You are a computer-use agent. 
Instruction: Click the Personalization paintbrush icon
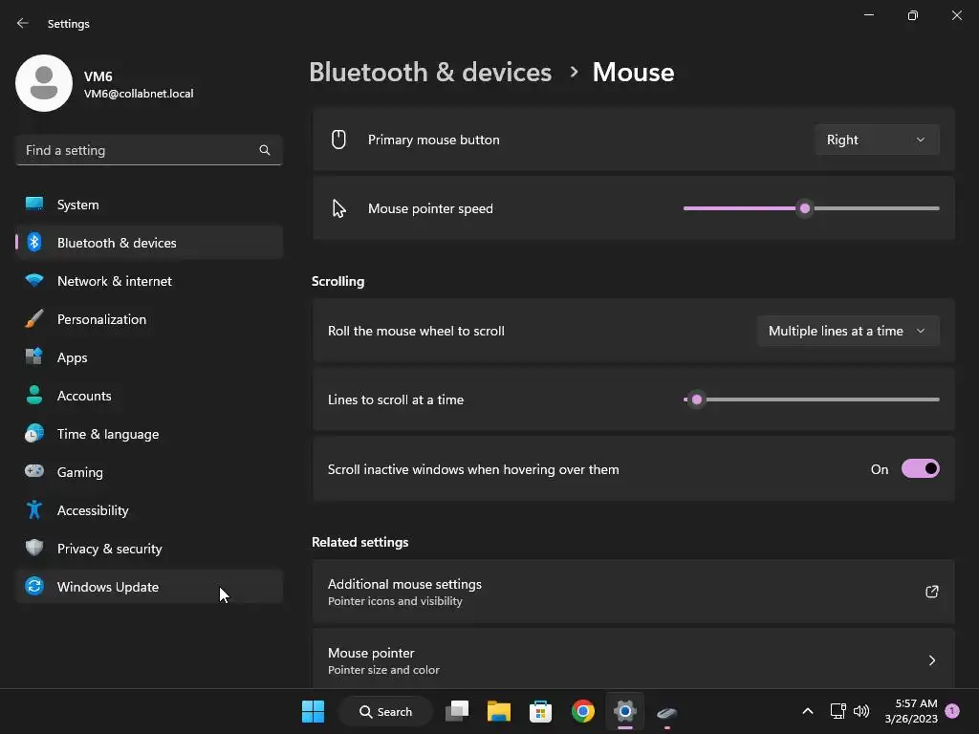point(34,318)
